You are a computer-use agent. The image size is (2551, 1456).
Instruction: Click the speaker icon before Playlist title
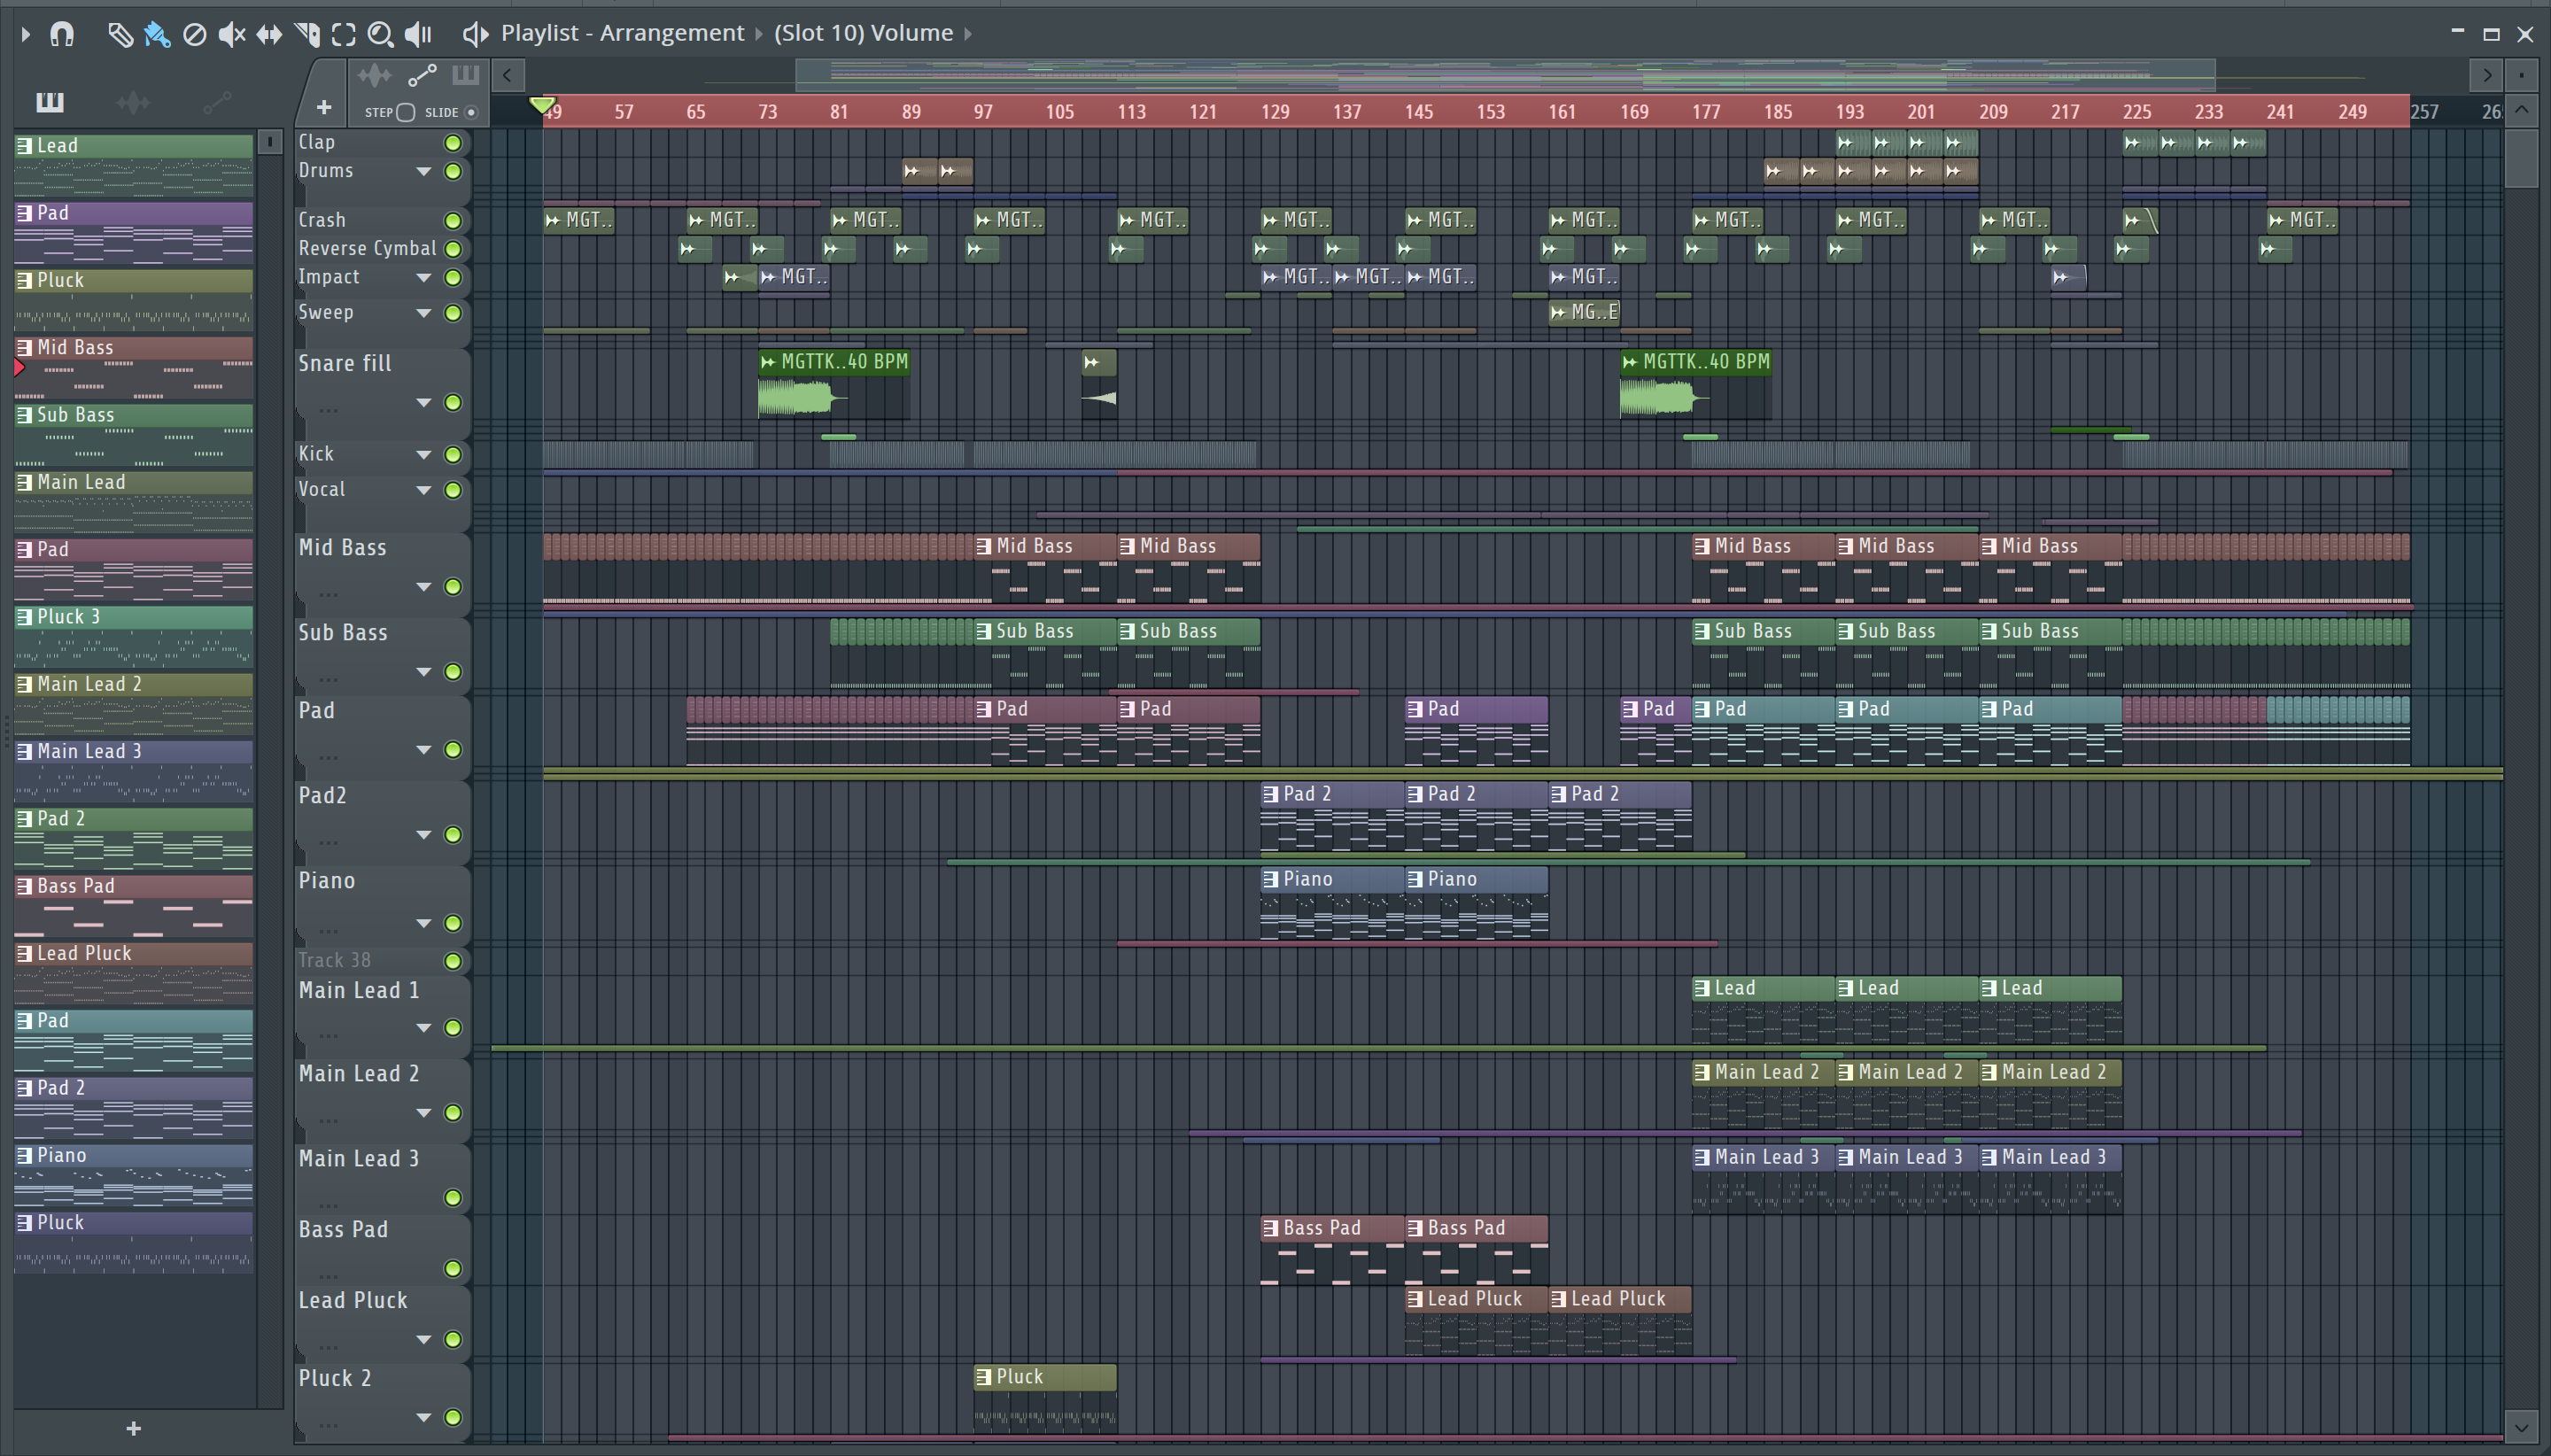pos(475,34)
